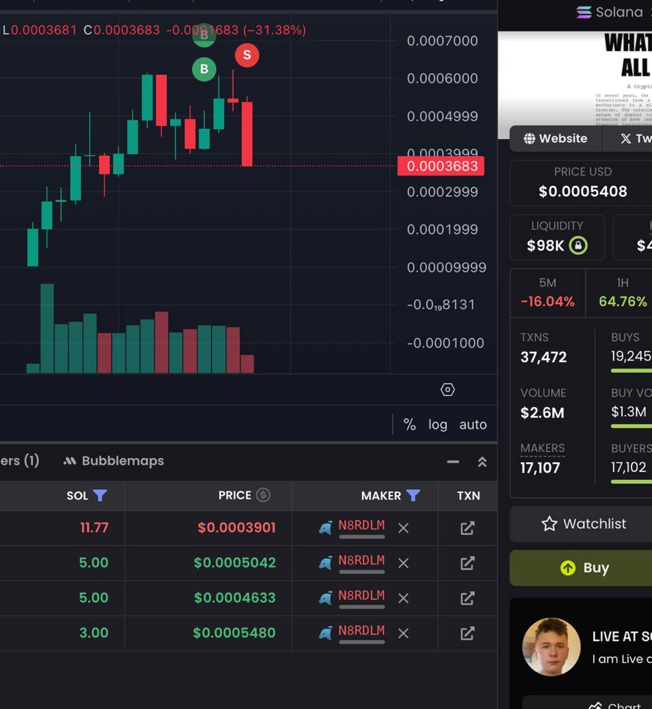This screenshot has width=652, height=709.
Task: Click the MAKERS 17,107 stat
Action: coord(543,458)
